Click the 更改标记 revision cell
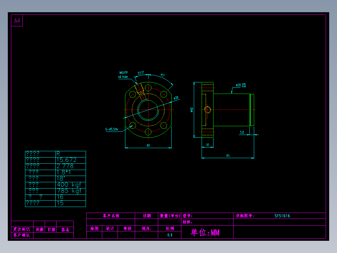The height and width of the screenshot is (253, 337). tap(22, 230)
